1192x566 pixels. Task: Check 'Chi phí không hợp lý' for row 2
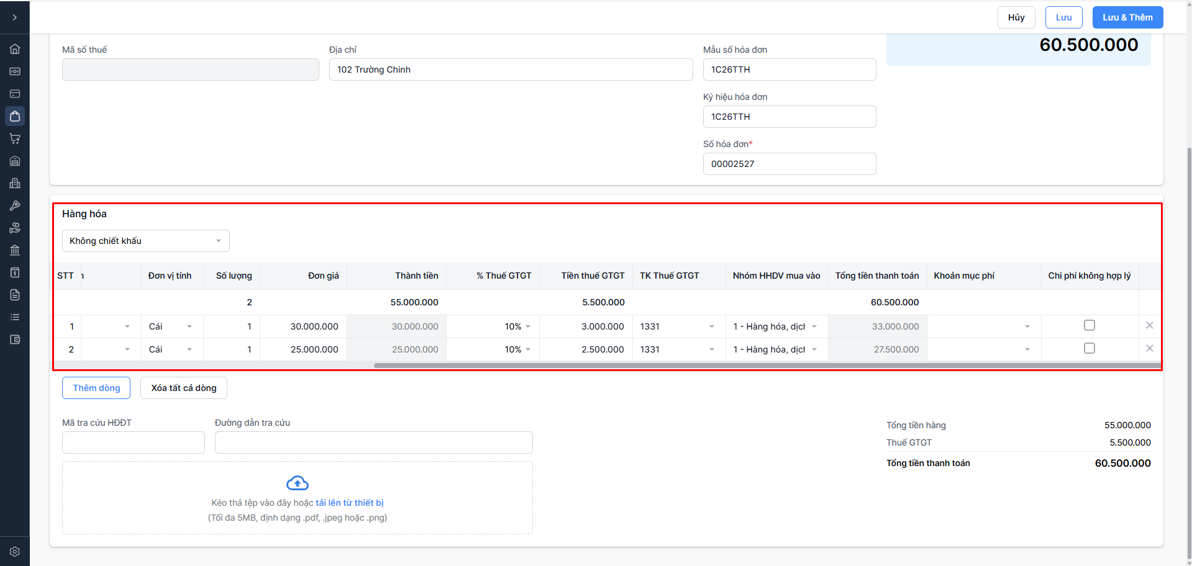1089,348
